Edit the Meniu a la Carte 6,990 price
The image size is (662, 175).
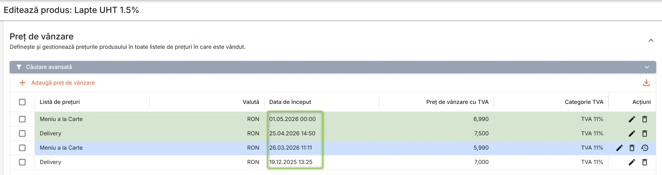(632, 119)
